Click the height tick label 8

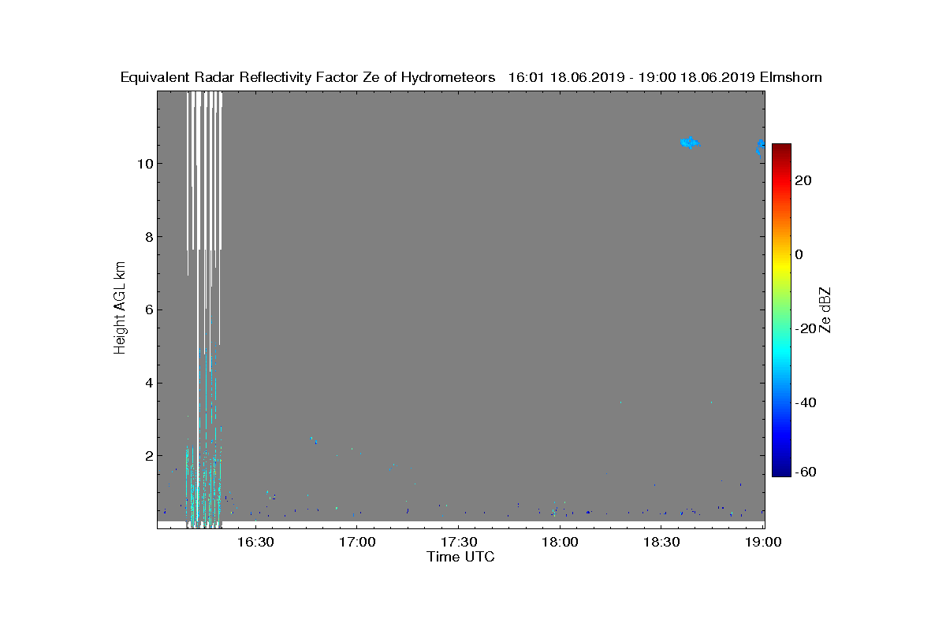tap(148, 237)
